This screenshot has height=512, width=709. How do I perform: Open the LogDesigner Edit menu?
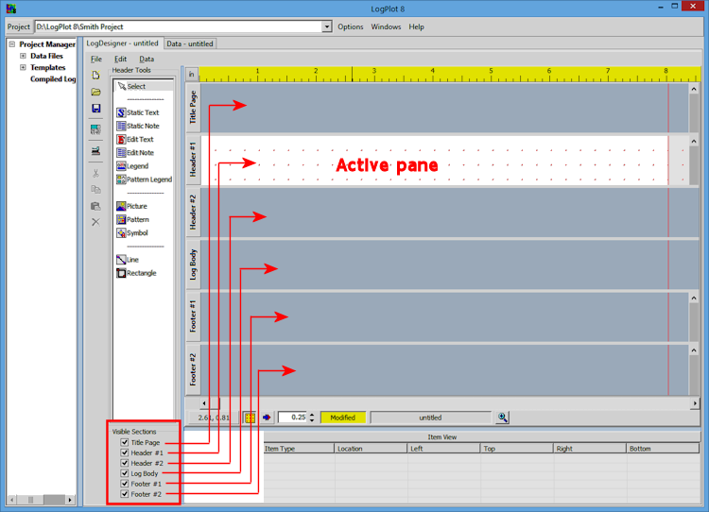pos(120,59)
